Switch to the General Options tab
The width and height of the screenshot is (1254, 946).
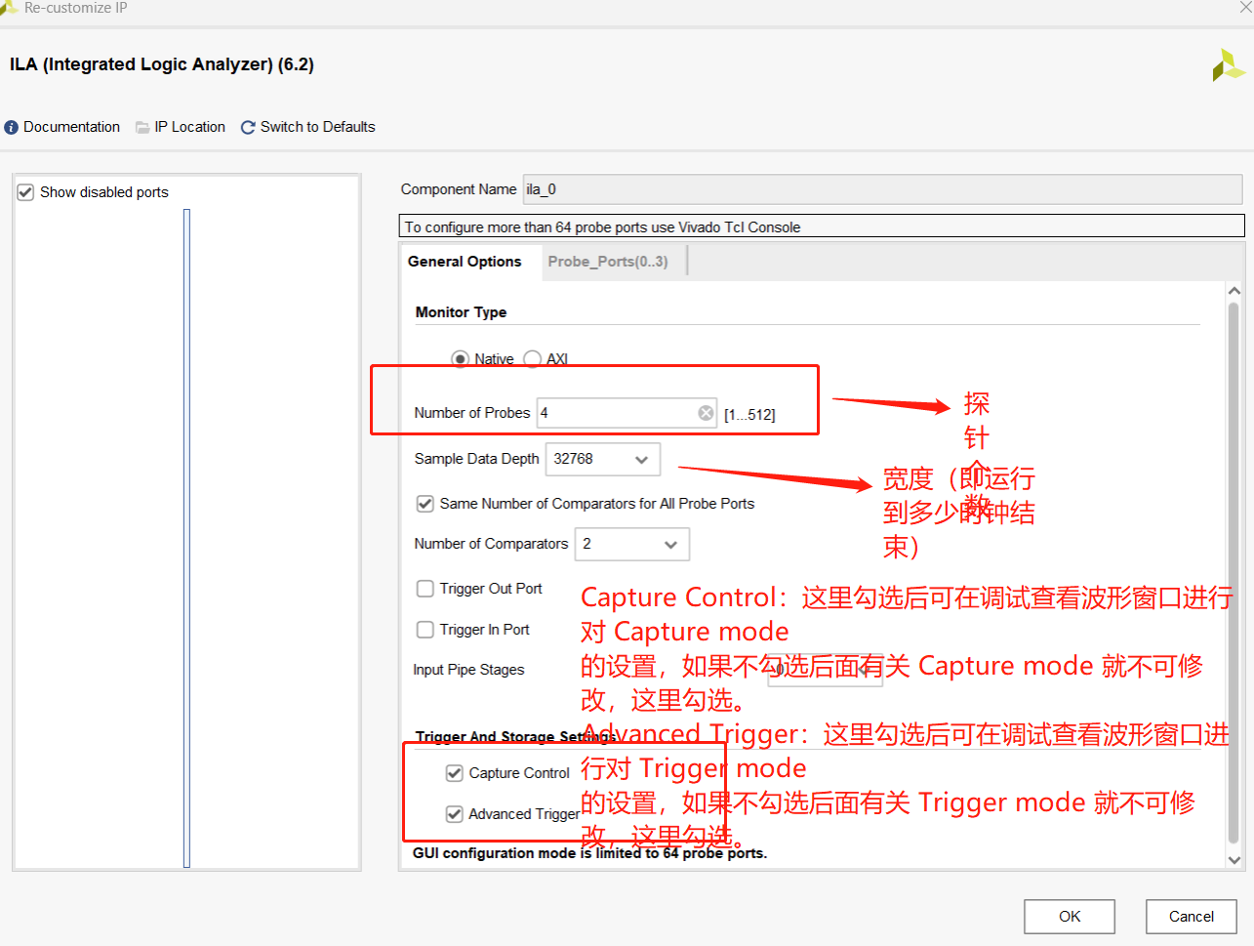(x=465, y=262)
